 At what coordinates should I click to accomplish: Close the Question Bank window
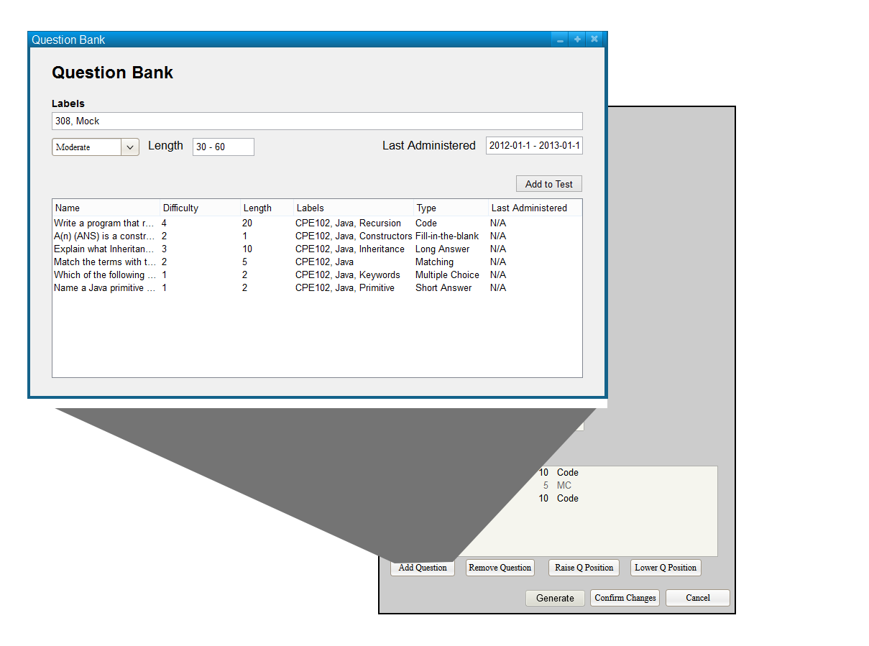[x=594, y=40]
